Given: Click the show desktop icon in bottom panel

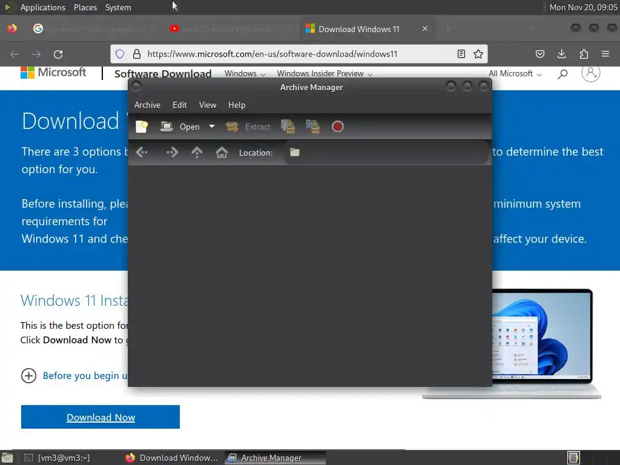Looking at the screenshot, I should 7,458.
